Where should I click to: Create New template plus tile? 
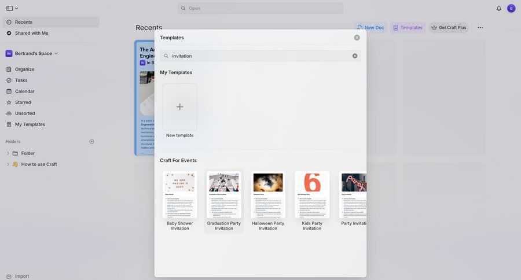pos(180,106)
